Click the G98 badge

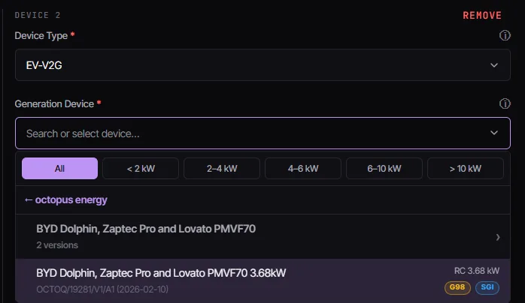457,287
